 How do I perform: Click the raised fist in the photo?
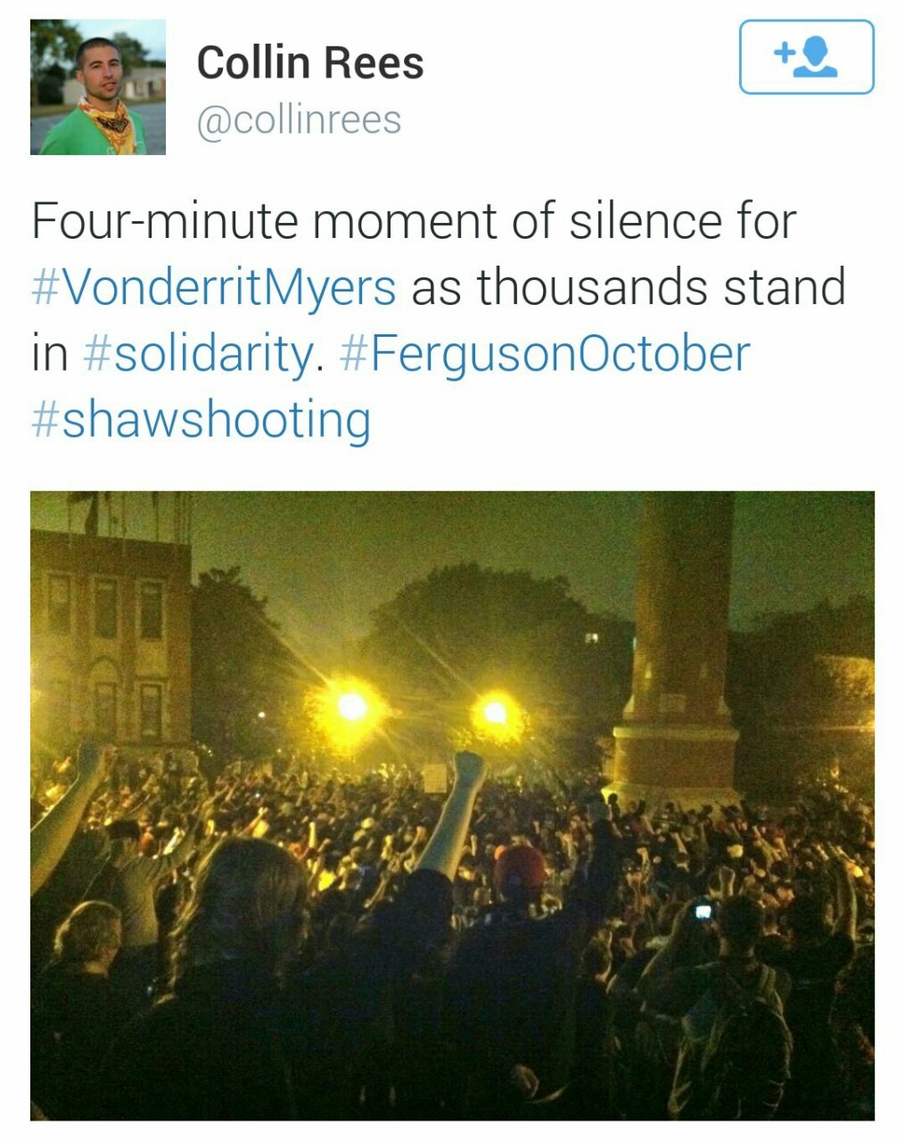coord(467,768)
